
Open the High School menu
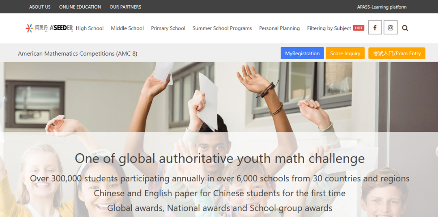(90, 28)
